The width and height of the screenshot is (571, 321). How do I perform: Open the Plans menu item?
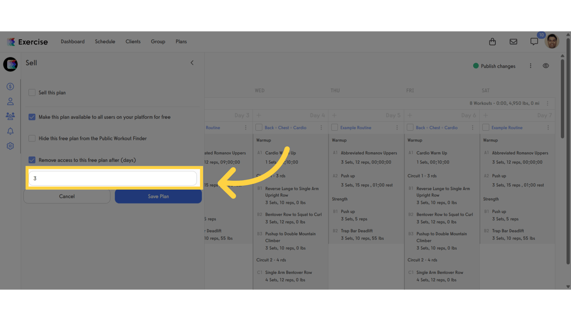[181, 41]
